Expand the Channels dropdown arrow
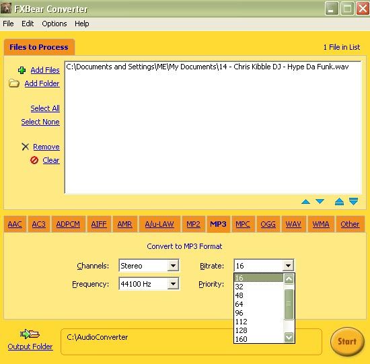Screen dimensions: 370x364 click(x=173, y=266)
